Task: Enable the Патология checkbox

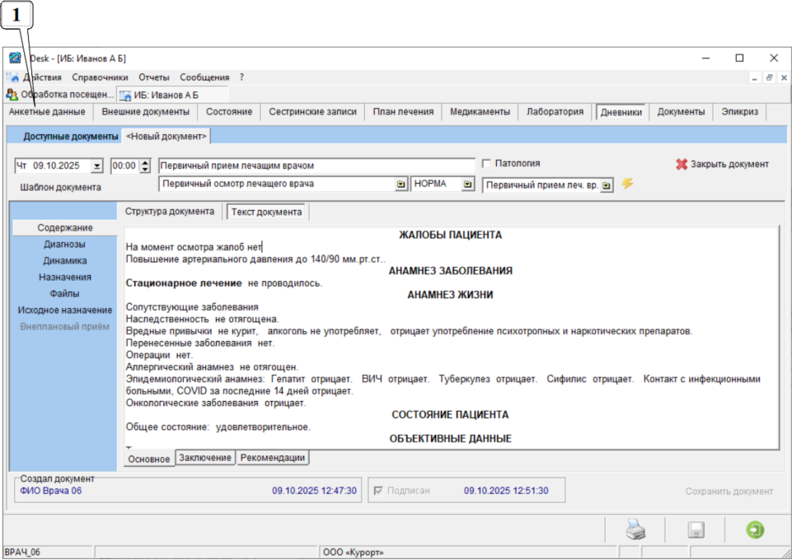Action: (486, 163)
